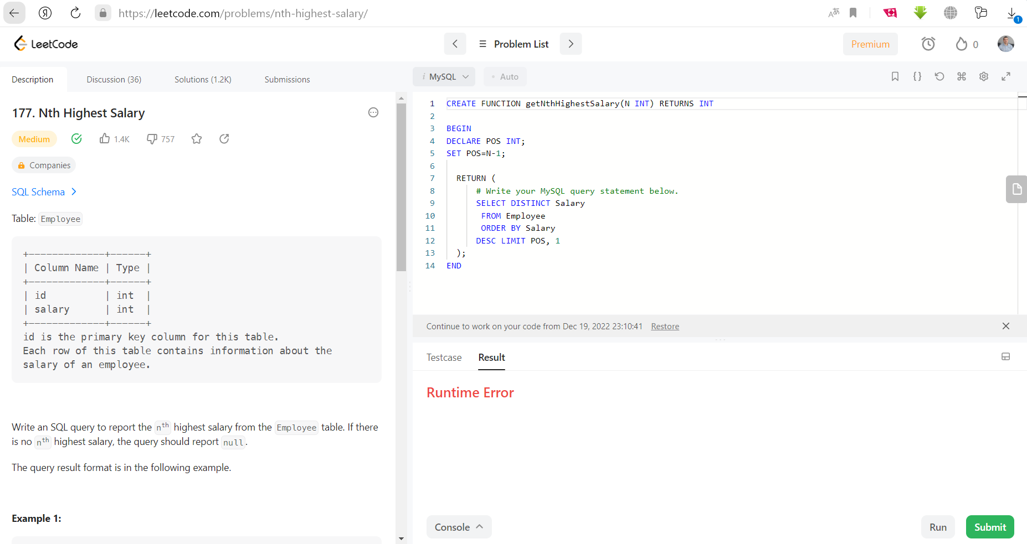Viewport: 1027px width, 544px height.
Task: Go to the next problem
Action: tap(571, 44)
